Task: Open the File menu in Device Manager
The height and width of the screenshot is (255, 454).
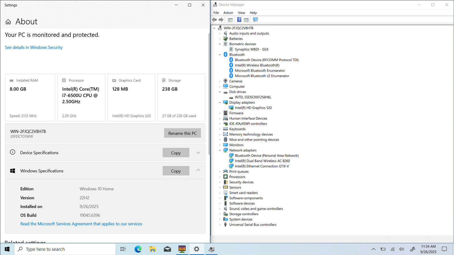Action: click(x=216, y=13)
